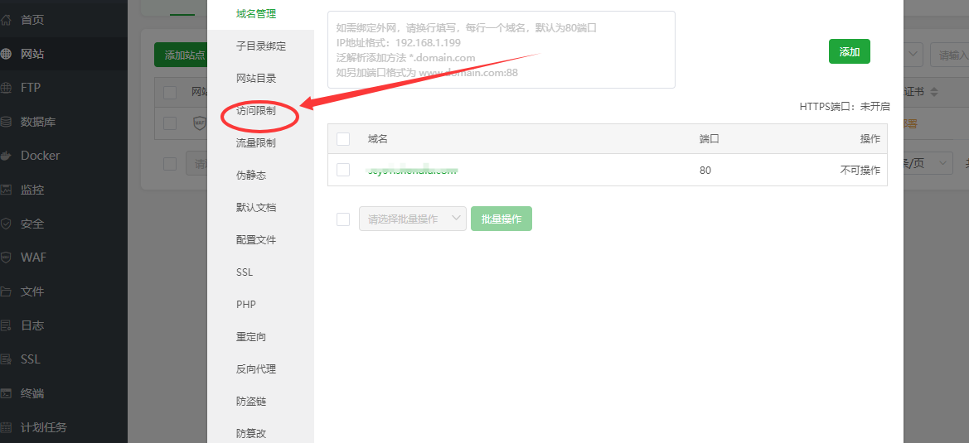969x443 pixels.
Task: Click the 安全 shield icon
Action: 7,224
